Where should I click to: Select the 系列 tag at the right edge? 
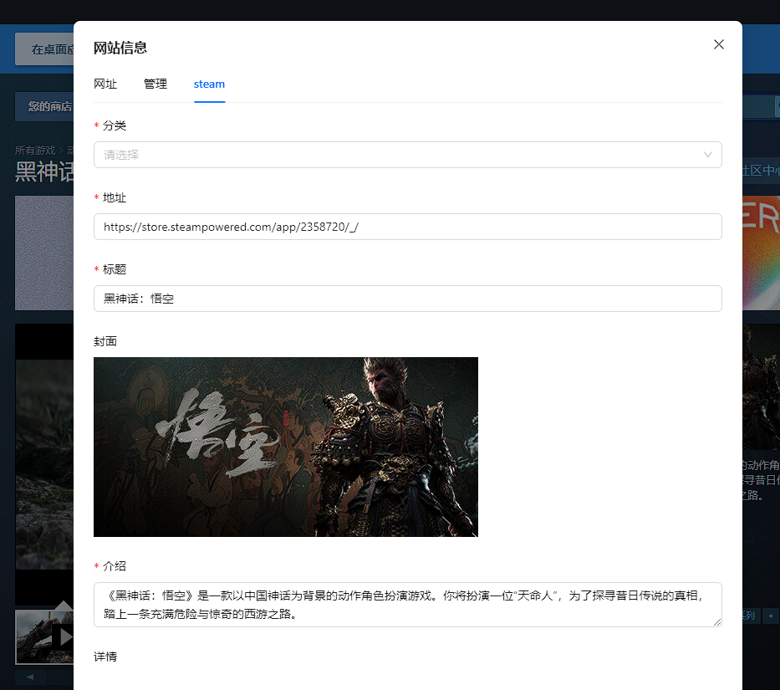pos(748,616)
